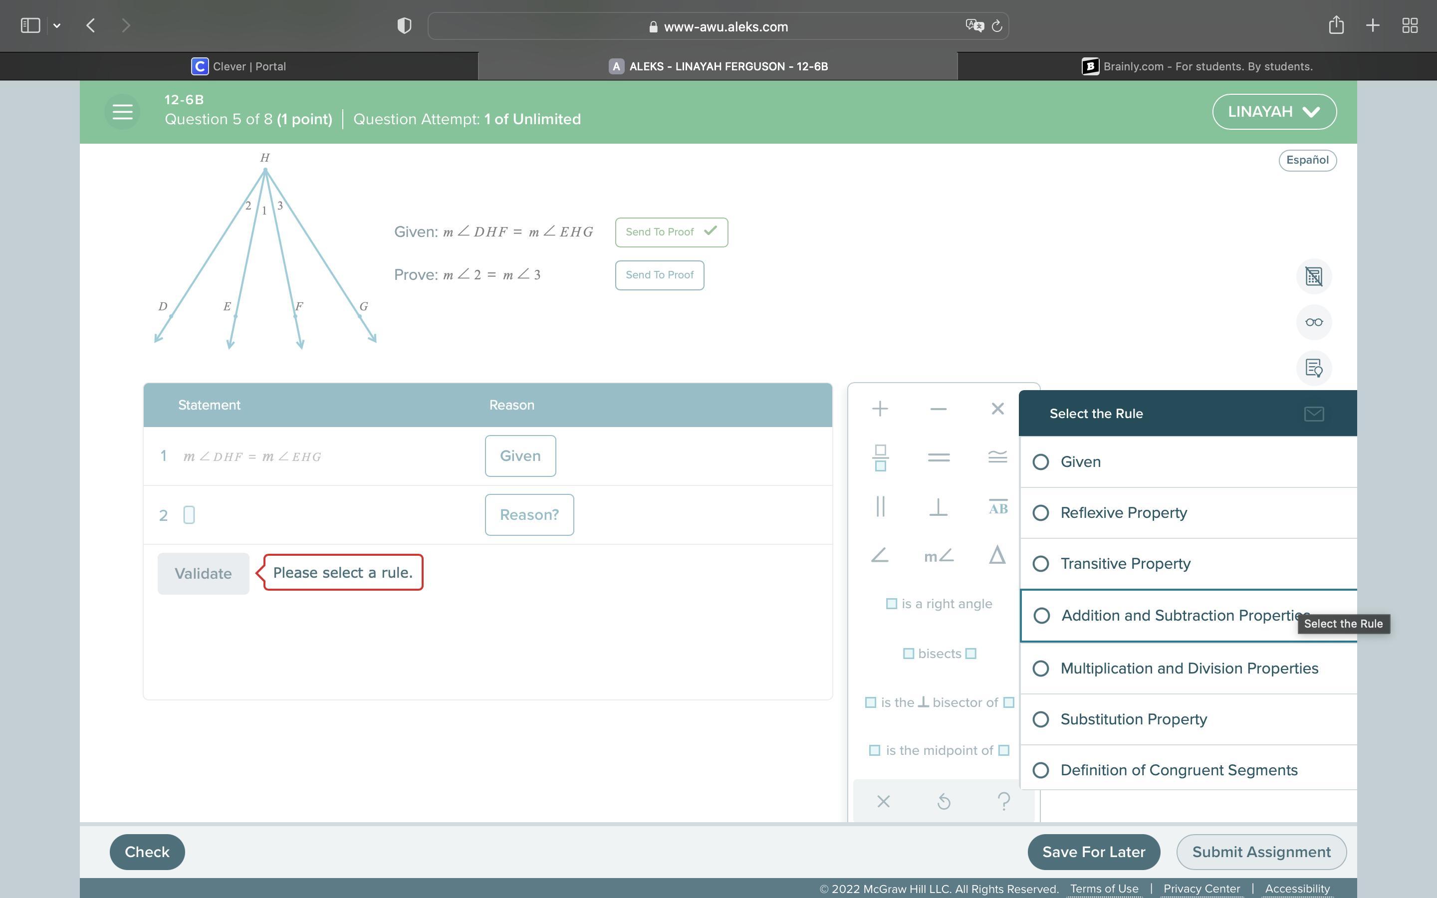Switch to the Brainly.com browser tab

1197,66
